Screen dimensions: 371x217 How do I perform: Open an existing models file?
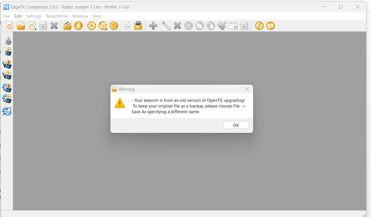tap(21, 26)
